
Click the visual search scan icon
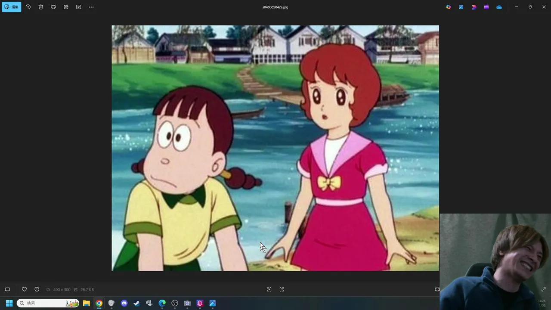click(269, 289)
